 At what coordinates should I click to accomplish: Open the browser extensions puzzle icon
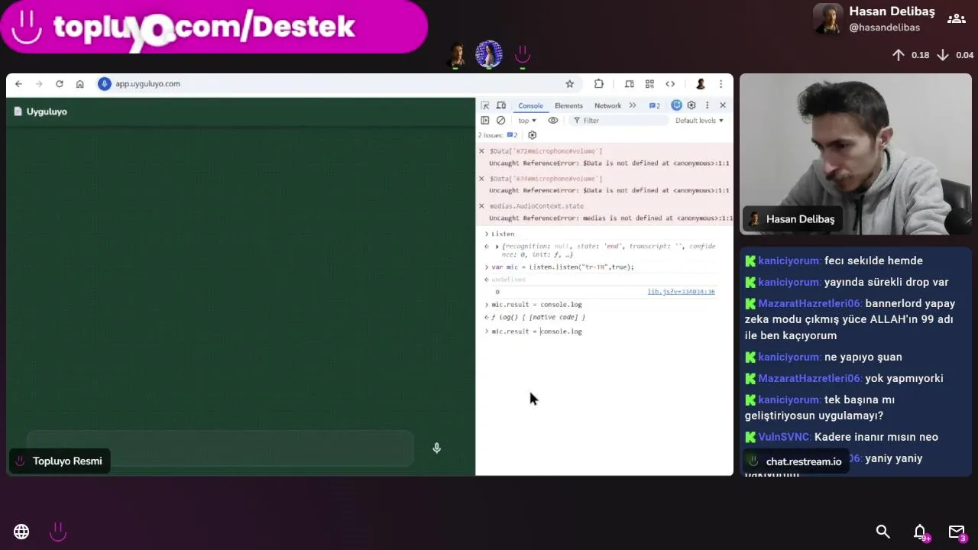599,84
